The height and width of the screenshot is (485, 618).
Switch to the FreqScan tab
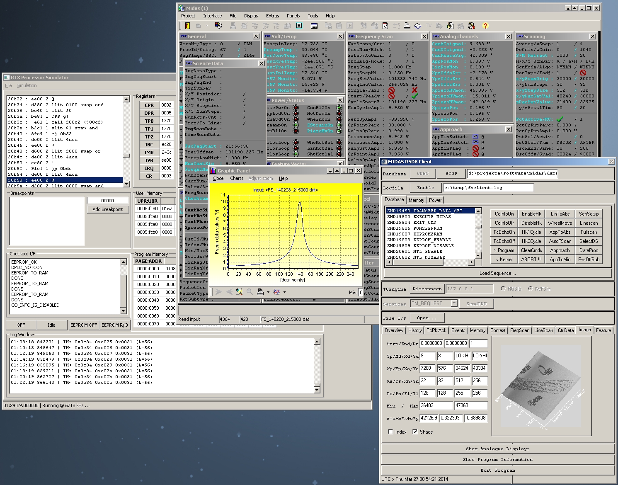(x=519, y=330)
